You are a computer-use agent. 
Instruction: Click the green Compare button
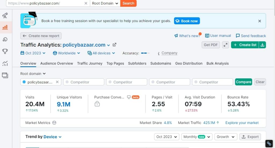click(x=243, y=82)
